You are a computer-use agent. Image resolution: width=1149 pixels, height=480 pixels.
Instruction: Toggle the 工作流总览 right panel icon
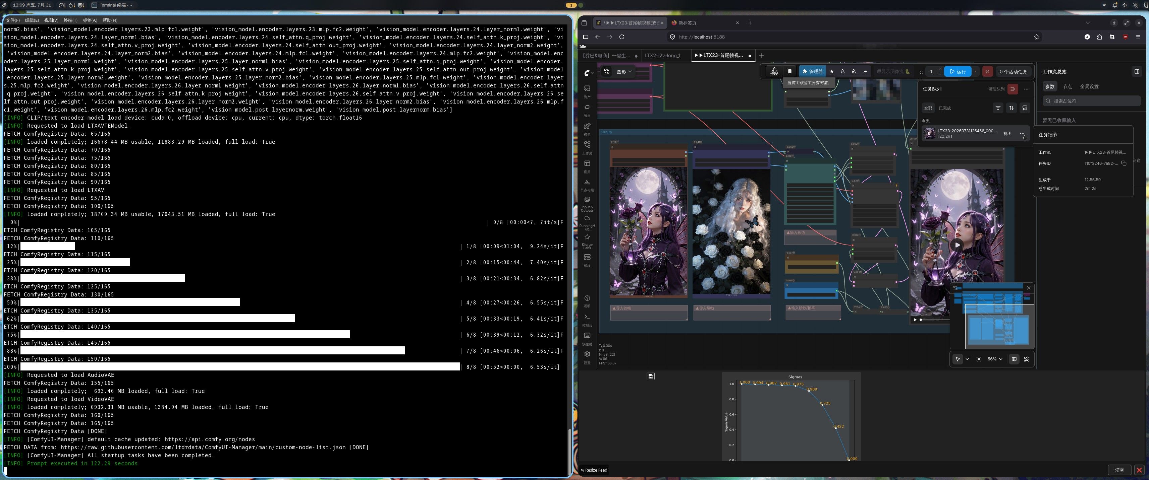coord(1137,71)
